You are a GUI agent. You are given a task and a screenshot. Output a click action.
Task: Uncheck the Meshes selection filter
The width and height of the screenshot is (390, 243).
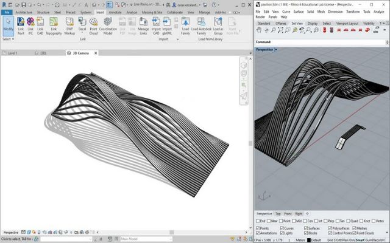coord(354,228)
